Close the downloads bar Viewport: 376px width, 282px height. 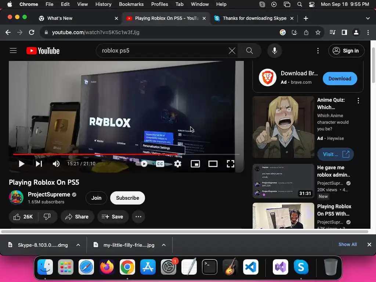(369, 244)
